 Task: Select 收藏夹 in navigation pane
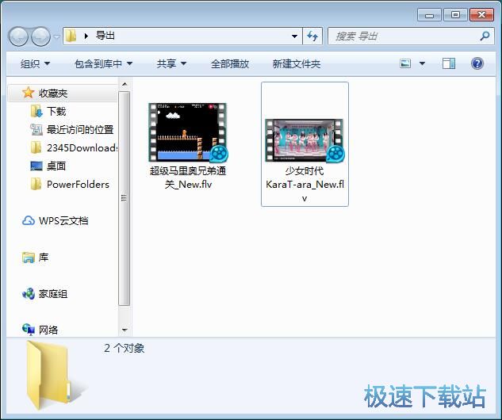[53, 93]
